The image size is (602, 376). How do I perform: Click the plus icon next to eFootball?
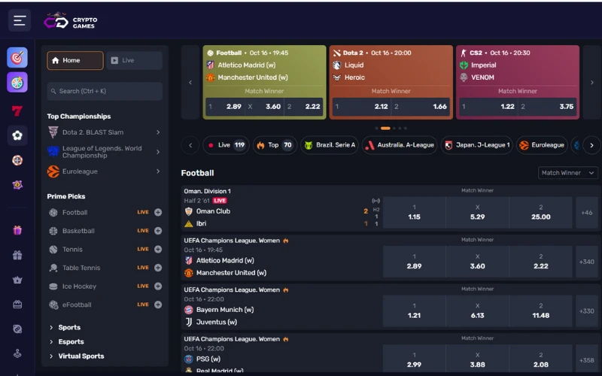[x=158, y=305]
